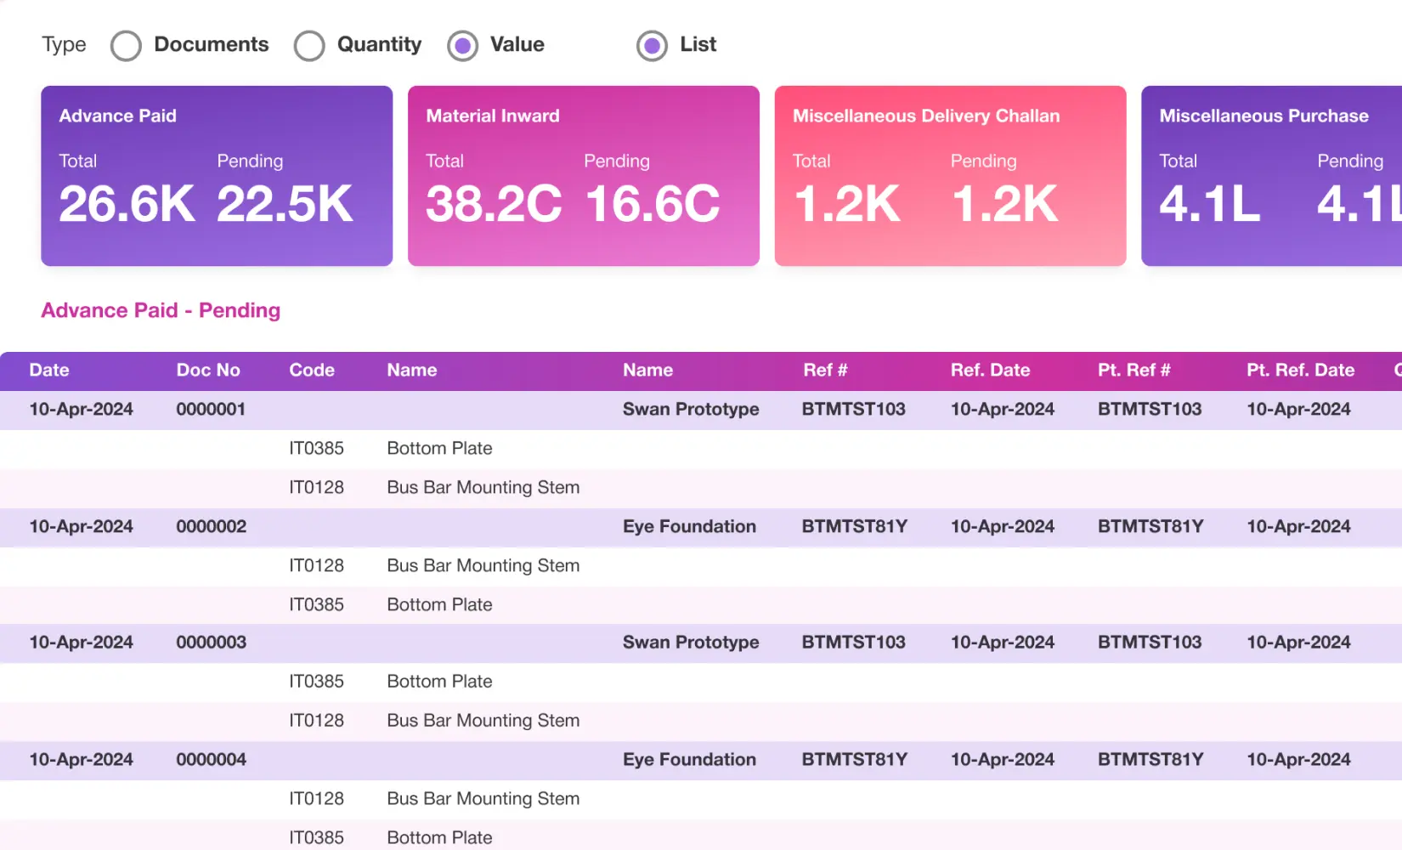This screenshot has height=850, width=1402.
Task: Select document number 0000003
Action: pos(211,643)
